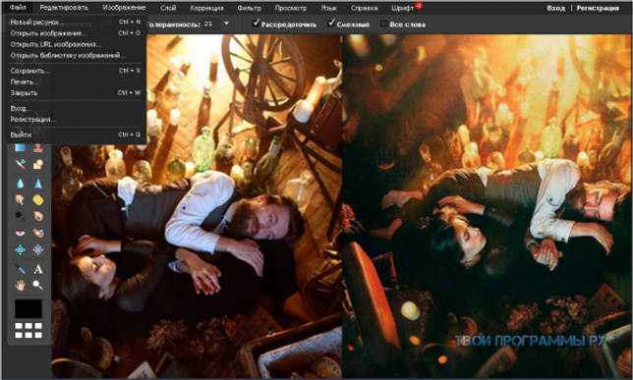Image resolution: width=633 pixels, height=380 pixels.
Task: Open the Коррекция menu
Action: point(206,8)
